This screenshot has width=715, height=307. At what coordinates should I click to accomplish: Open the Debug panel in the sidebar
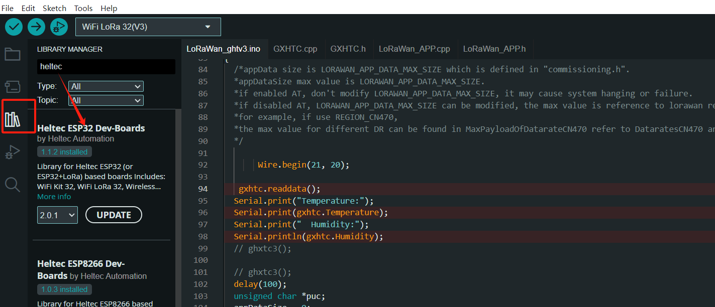[13, 151]
